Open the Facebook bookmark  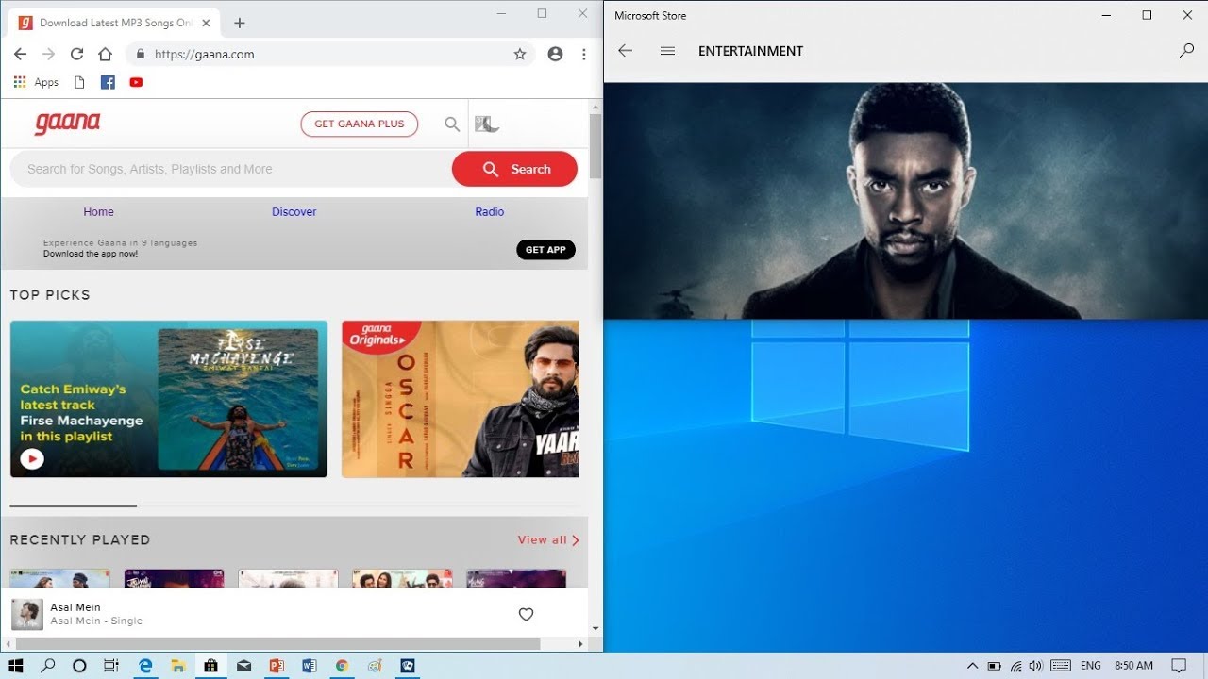pos(108,82)
